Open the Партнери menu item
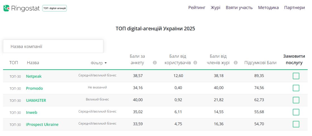The width and height of the screenshot is (312, 136). [294, 8]
